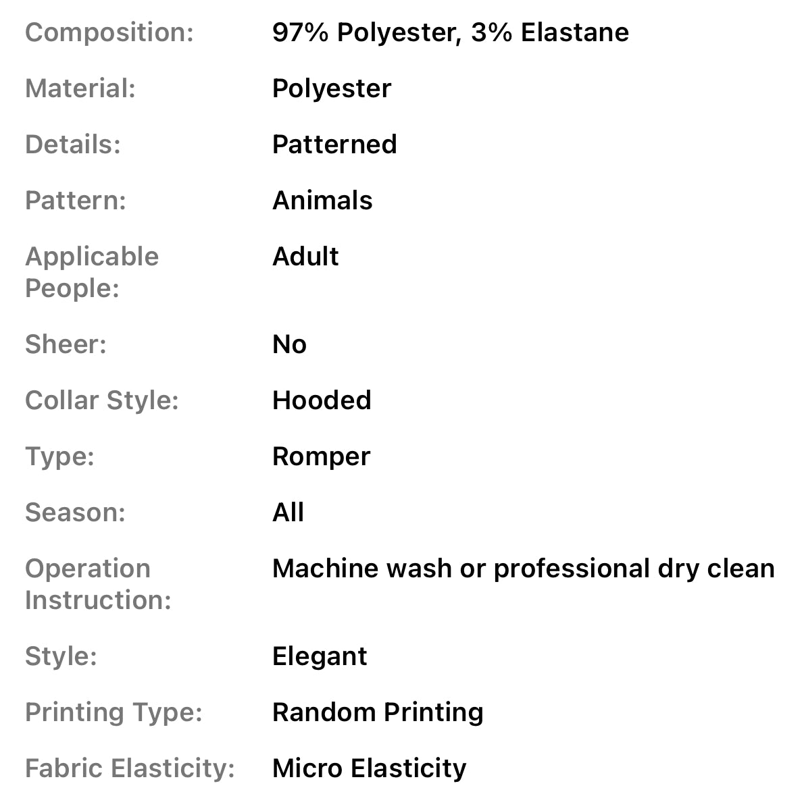802x790 pixels.
Task: Select the "Elegant" style value
Action: [320, 656]
